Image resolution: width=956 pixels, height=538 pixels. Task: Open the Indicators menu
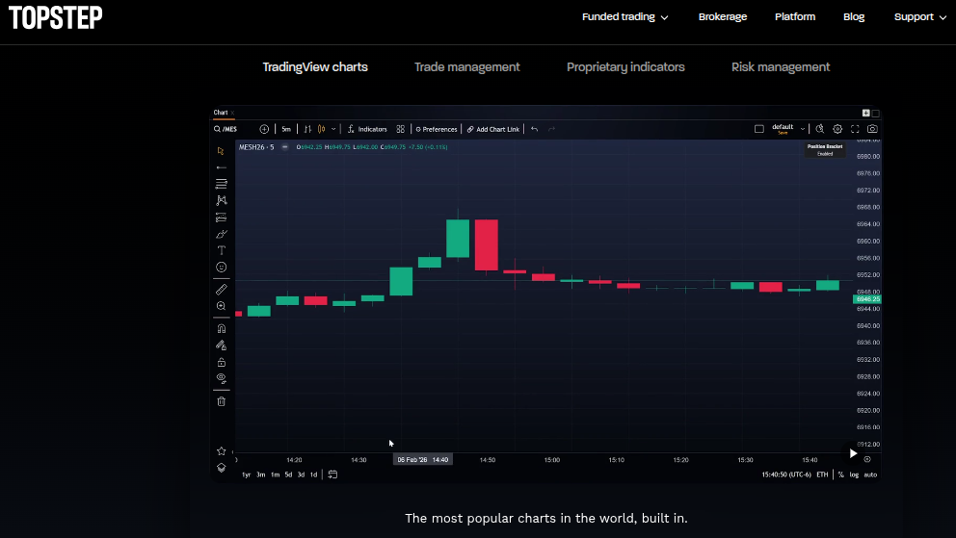coord(367,129)
